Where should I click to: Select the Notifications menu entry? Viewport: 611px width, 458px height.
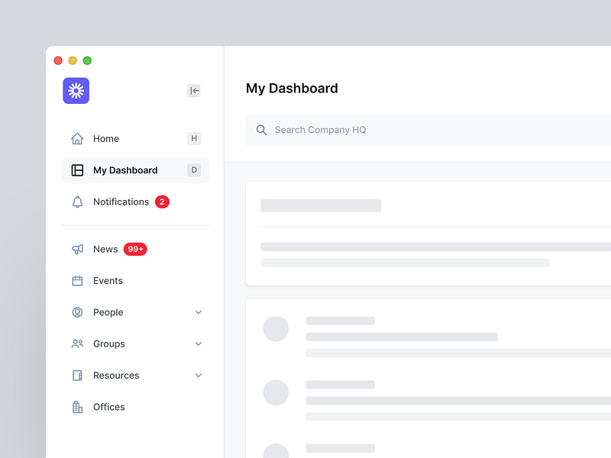[120, 202]
